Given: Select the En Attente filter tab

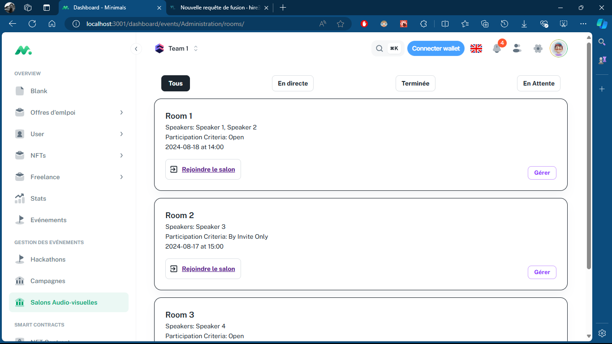Looking at the screenshot, I should [x=539, y=83].
